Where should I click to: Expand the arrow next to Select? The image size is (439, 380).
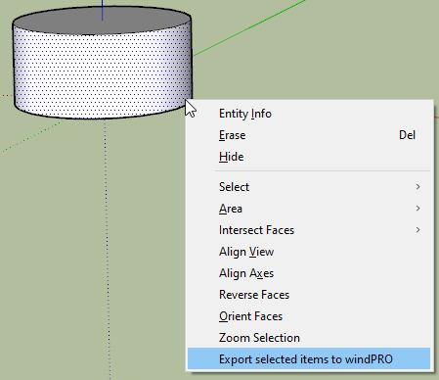pyautogui.click(x=417, y=187)
